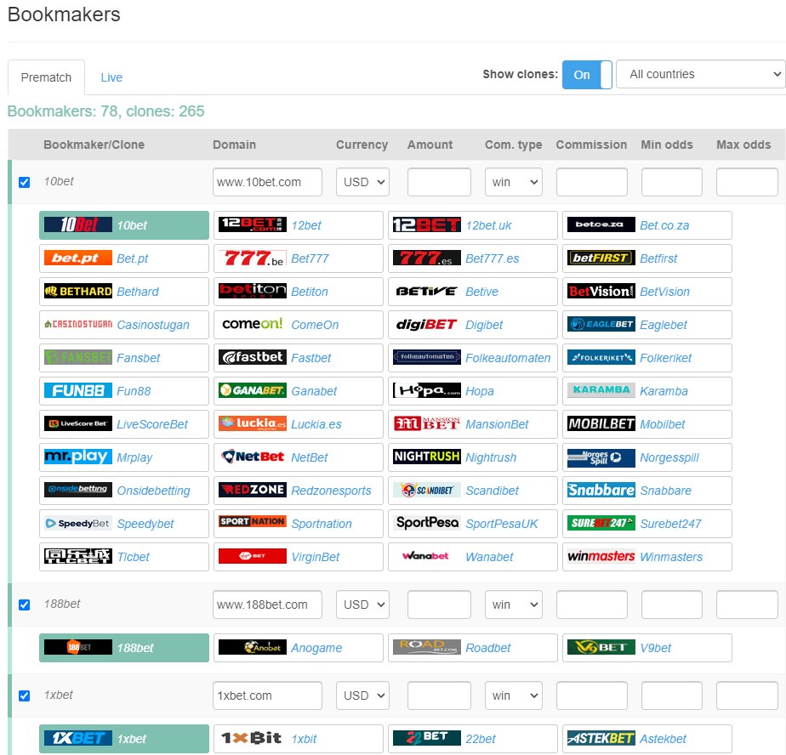This screenshot has height=755, width=786.
Task: Open 1xbet currency USD dropdown
Action: tap(363, 695)
